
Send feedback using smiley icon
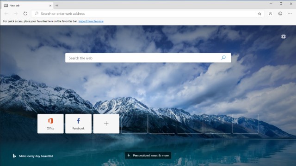coord(280,13)
